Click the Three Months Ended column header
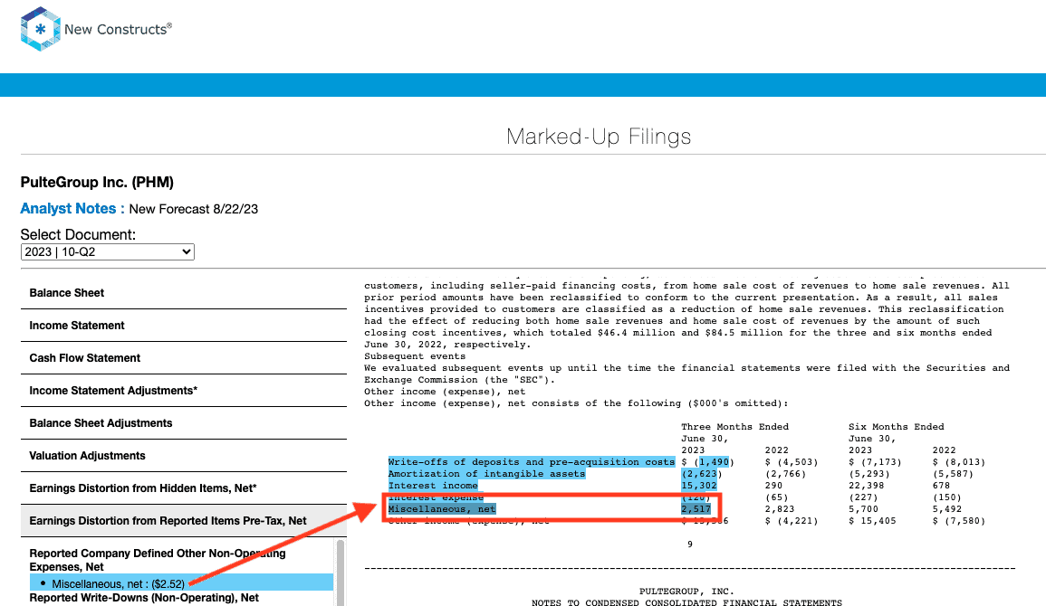 [735, 427]
